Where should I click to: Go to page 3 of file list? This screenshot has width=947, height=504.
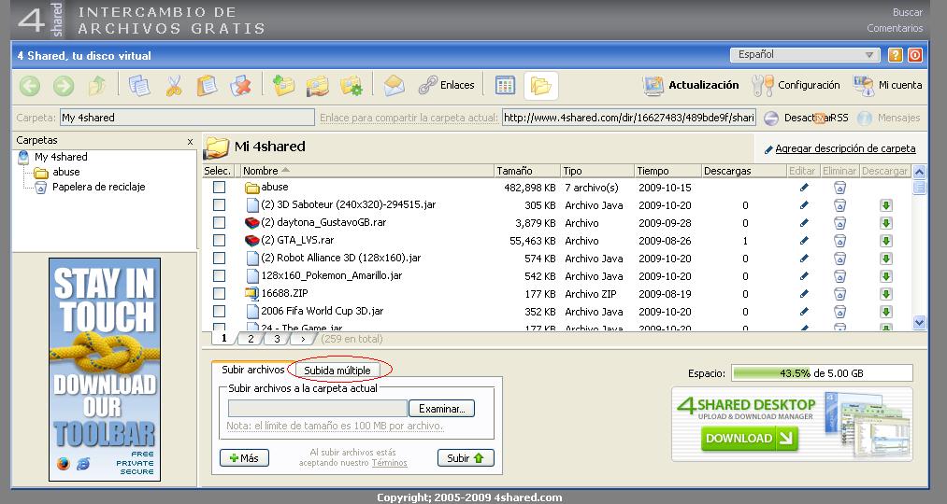point(278,339)
